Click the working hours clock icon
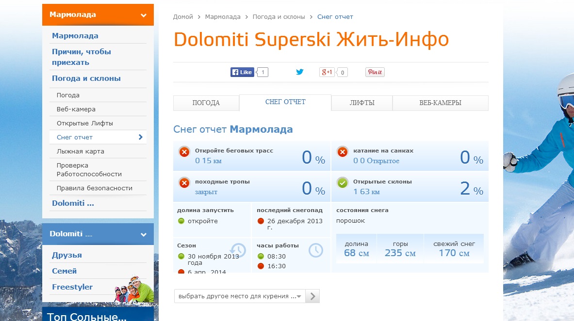This screenshot has width=574, height=321. click(315, 250)
